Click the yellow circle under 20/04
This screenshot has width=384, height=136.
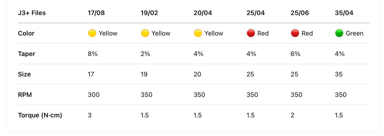tap(198, 33)
